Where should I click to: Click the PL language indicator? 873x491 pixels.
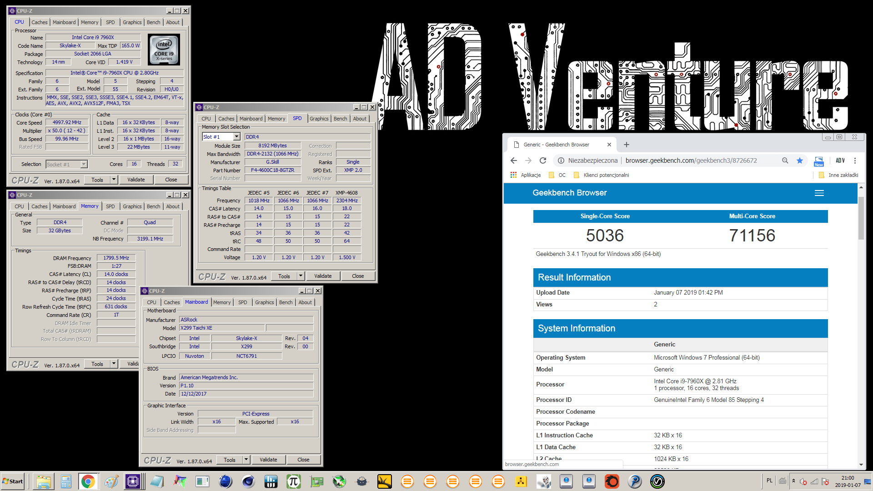pos(769,481)
